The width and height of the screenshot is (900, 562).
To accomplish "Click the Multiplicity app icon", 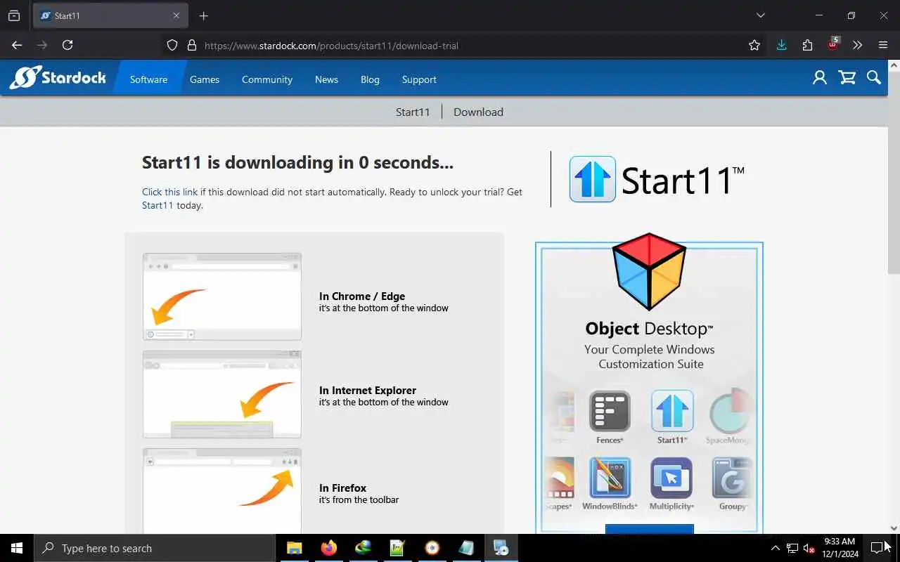I will pos(671,478).
